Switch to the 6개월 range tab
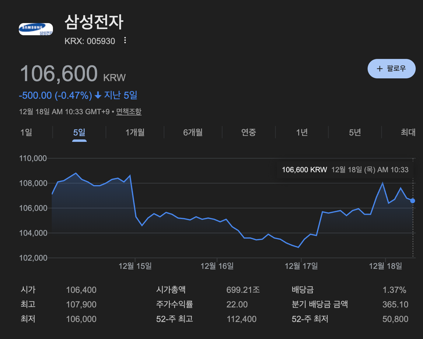Viewport: 423px width, 339px height. point(193,132)
